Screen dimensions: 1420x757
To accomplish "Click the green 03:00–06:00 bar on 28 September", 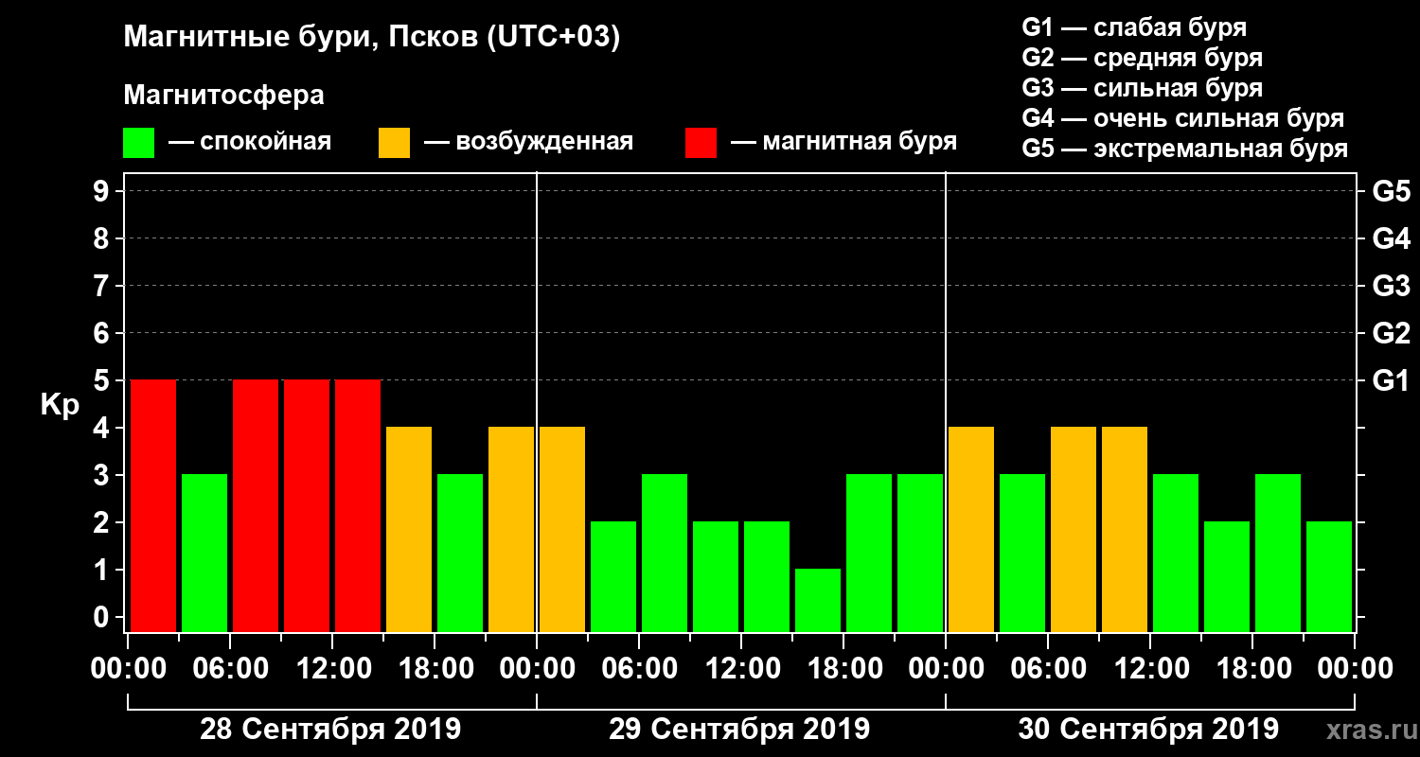I will [x=204, y=553].
